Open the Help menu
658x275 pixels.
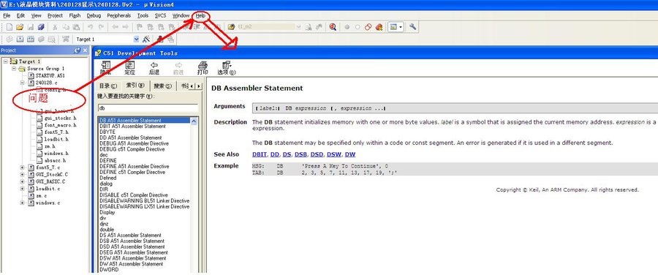pos(200,15)
